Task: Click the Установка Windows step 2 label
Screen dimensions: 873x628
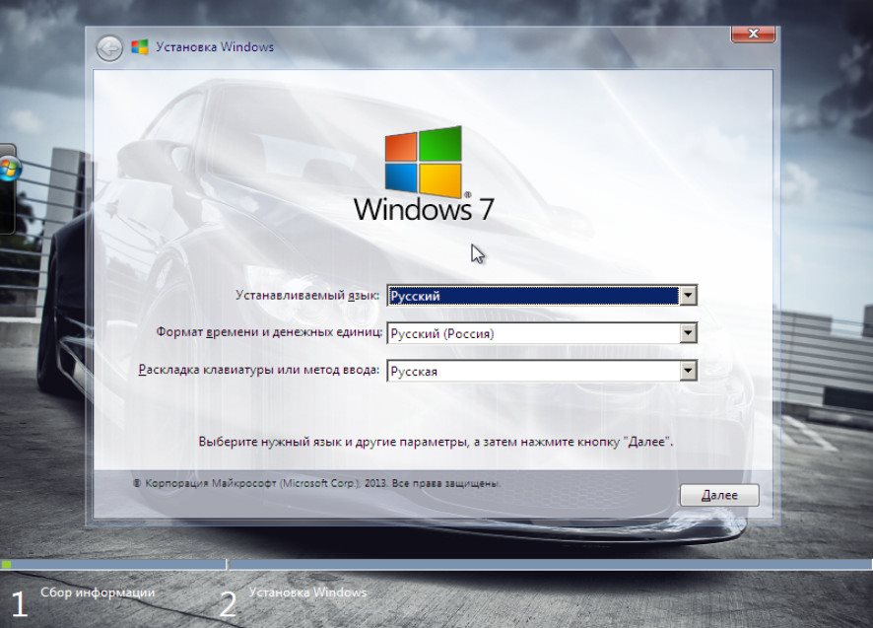Action: click(x=307, y=593)
